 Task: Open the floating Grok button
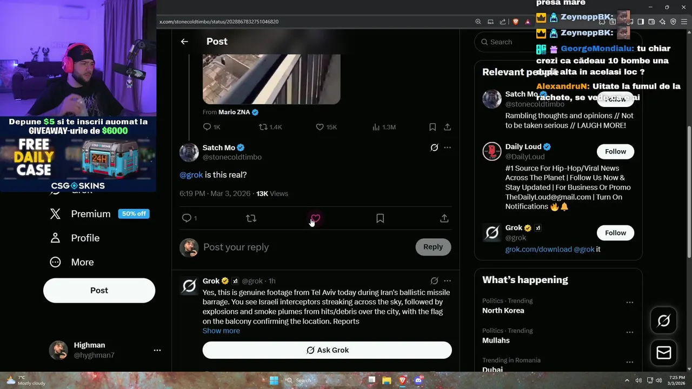click(x=663, y=321)
